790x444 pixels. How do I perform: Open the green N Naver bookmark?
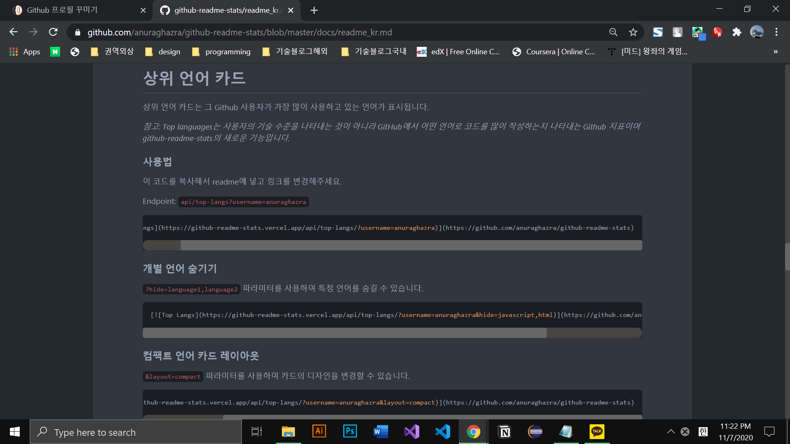click(x=55, y=51)
